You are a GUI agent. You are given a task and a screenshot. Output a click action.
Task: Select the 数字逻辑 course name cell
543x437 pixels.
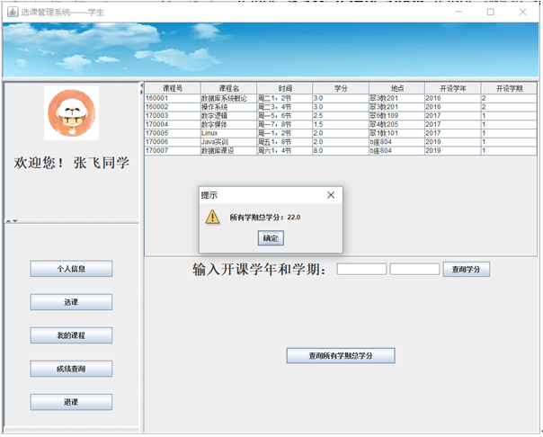[228, 116]
